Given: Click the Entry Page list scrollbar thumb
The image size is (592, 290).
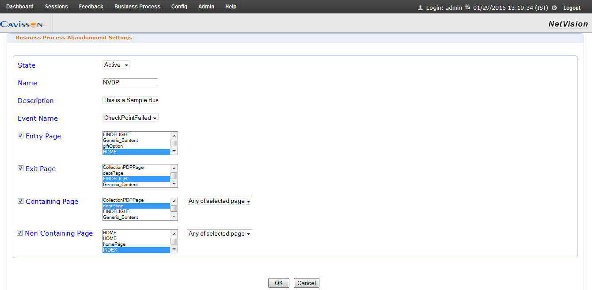Looking at the screenshot, I should coord(174,143).
